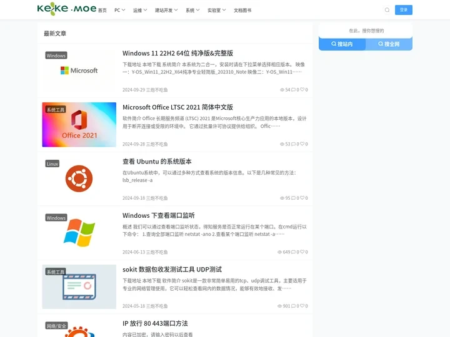Viewport: 450px width, 337px height.
Task: Click the views eye icon on Office LTSC 2021 article
Action: click(282, 144)
